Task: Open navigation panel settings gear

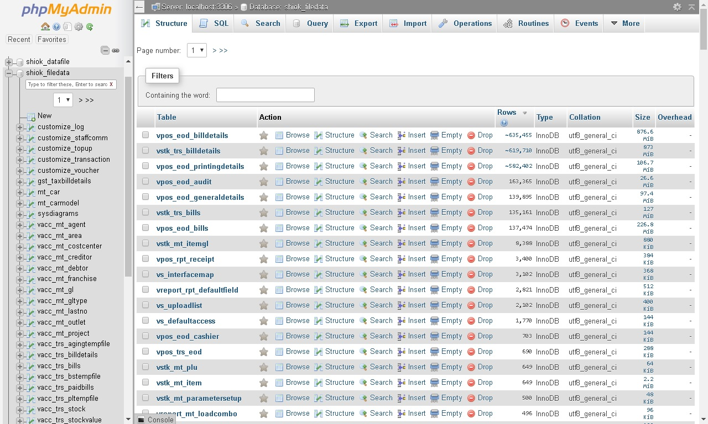Action: pos(79,26)
